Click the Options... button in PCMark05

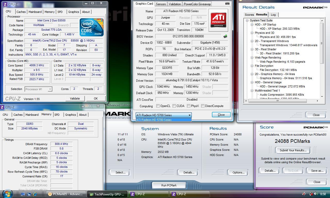(x=238, y=172)
